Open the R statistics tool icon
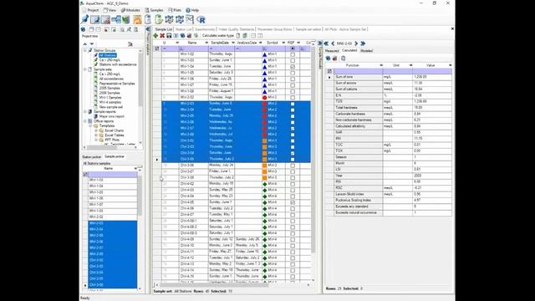The height and width of the screenshot is (301, 535). [x=201, y=20]
